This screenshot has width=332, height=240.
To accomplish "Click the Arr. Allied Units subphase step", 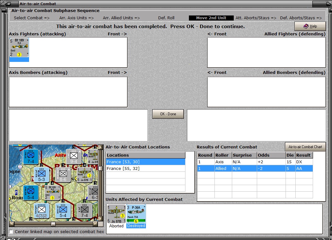I will [121, 18].
